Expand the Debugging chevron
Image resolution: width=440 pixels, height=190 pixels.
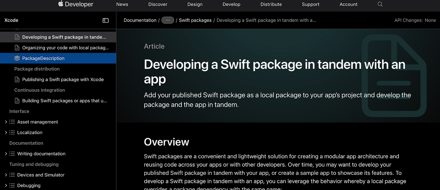click(x=6, y=185)
